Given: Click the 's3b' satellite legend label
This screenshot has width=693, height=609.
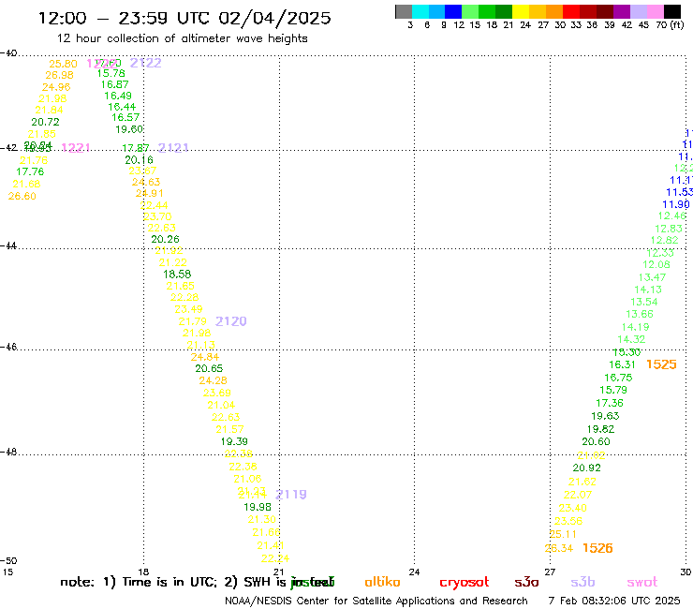Looking at the screenshot, I should coord(582,582).
